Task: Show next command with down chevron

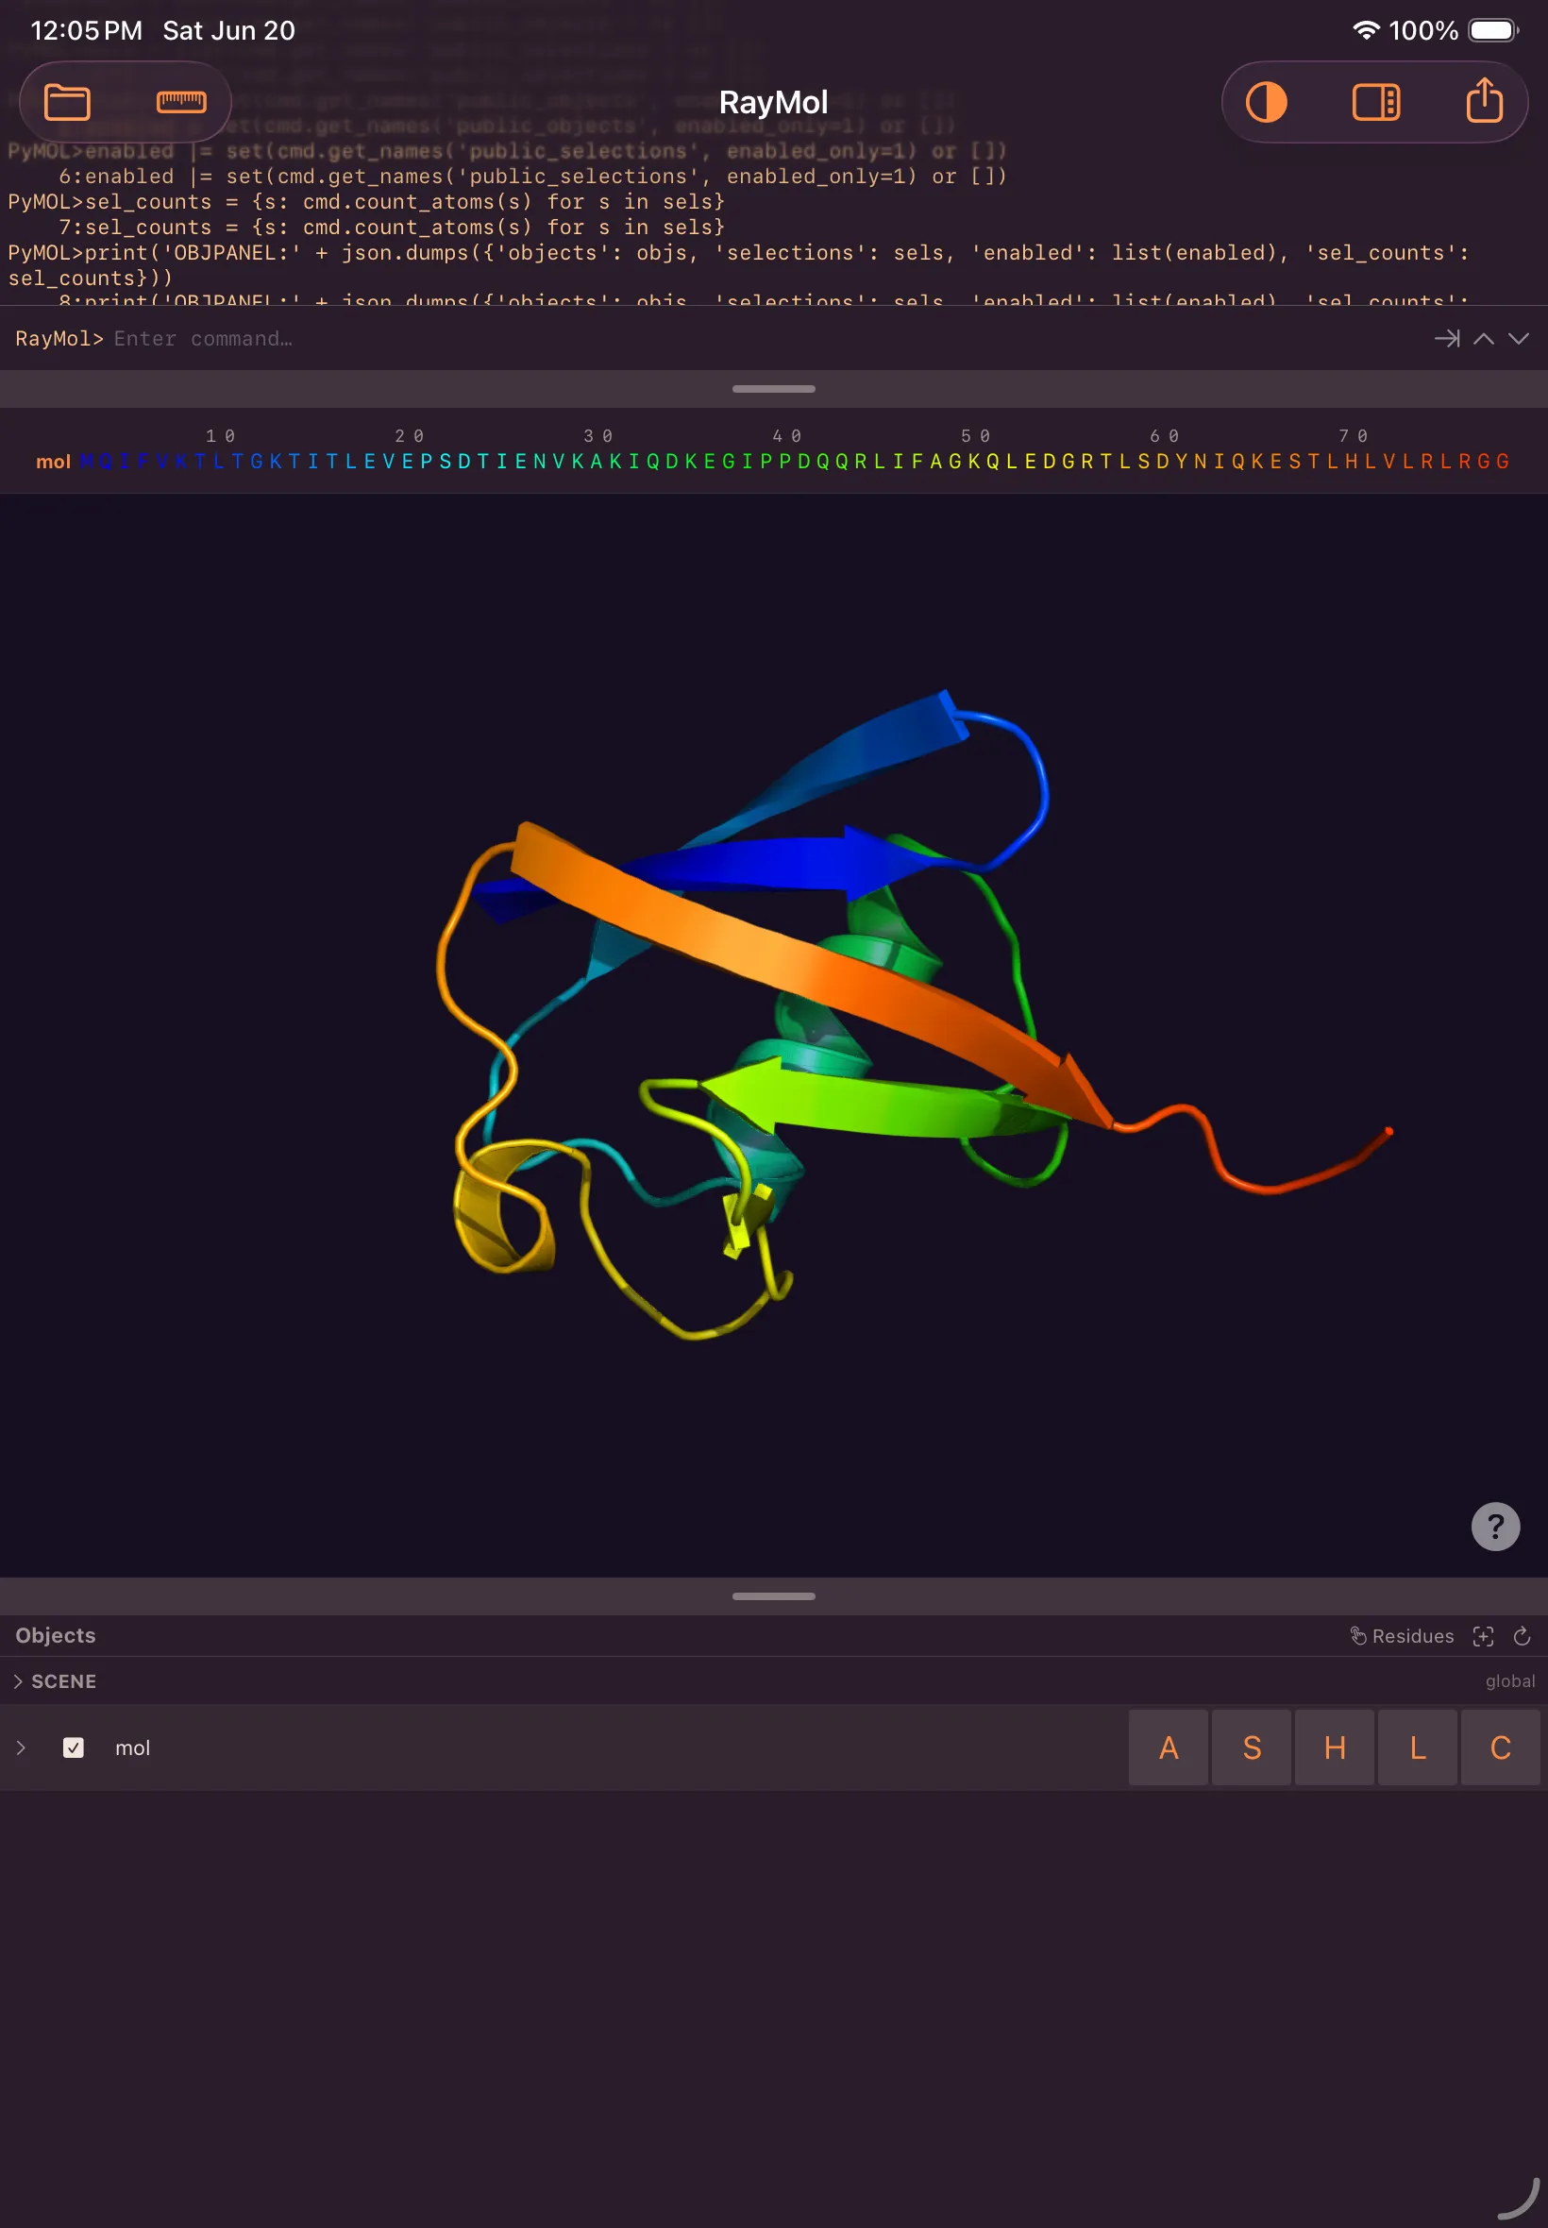Action: click(1518, 339)
